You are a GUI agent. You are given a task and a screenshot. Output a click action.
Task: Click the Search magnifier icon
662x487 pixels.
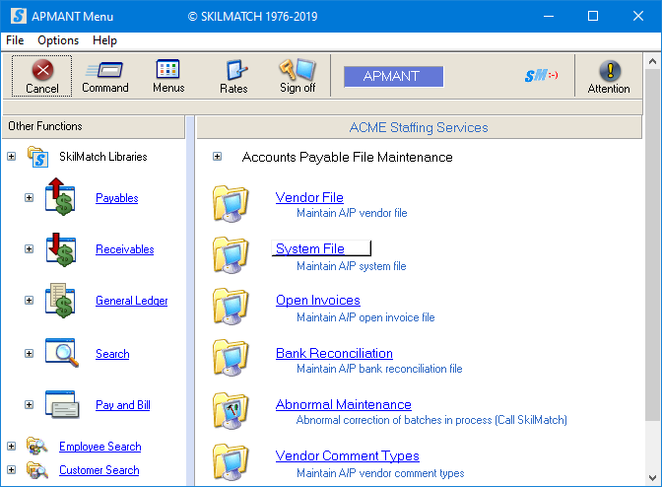(62, 353)
